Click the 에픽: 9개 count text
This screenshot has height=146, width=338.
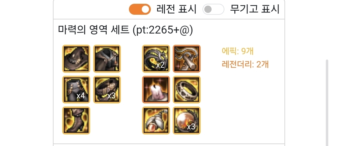[x=237, y=51]
